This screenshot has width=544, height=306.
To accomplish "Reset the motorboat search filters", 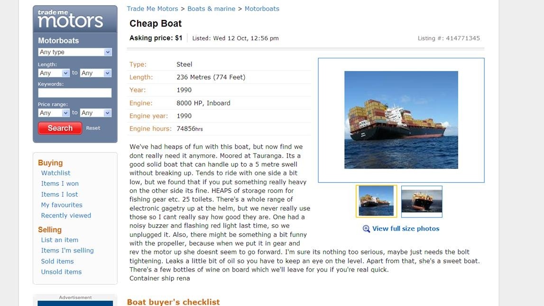I will [x=93, y=128].
